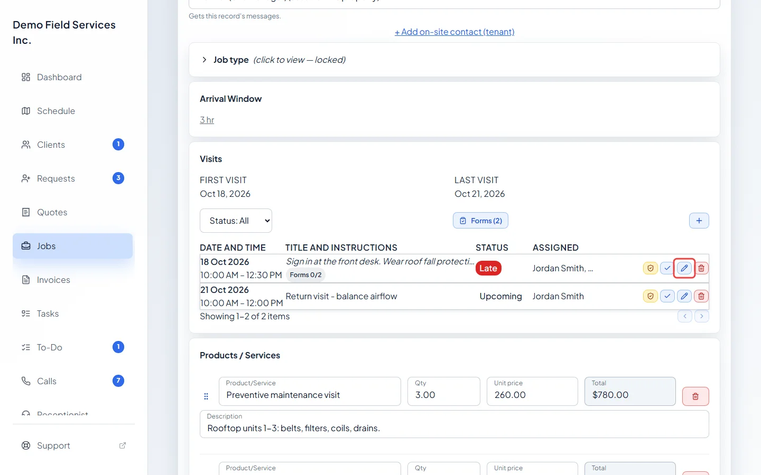761x475 pixels.
Task: Open Requests in the sidebar
Action: click(73, 178)
